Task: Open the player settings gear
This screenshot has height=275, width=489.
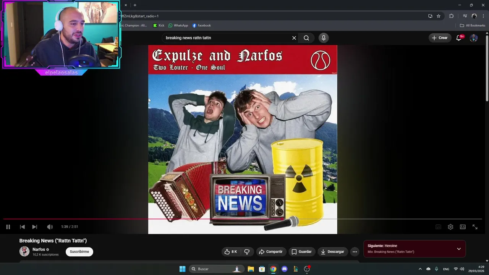Action: pyautogui.click(x=450, y=227)
